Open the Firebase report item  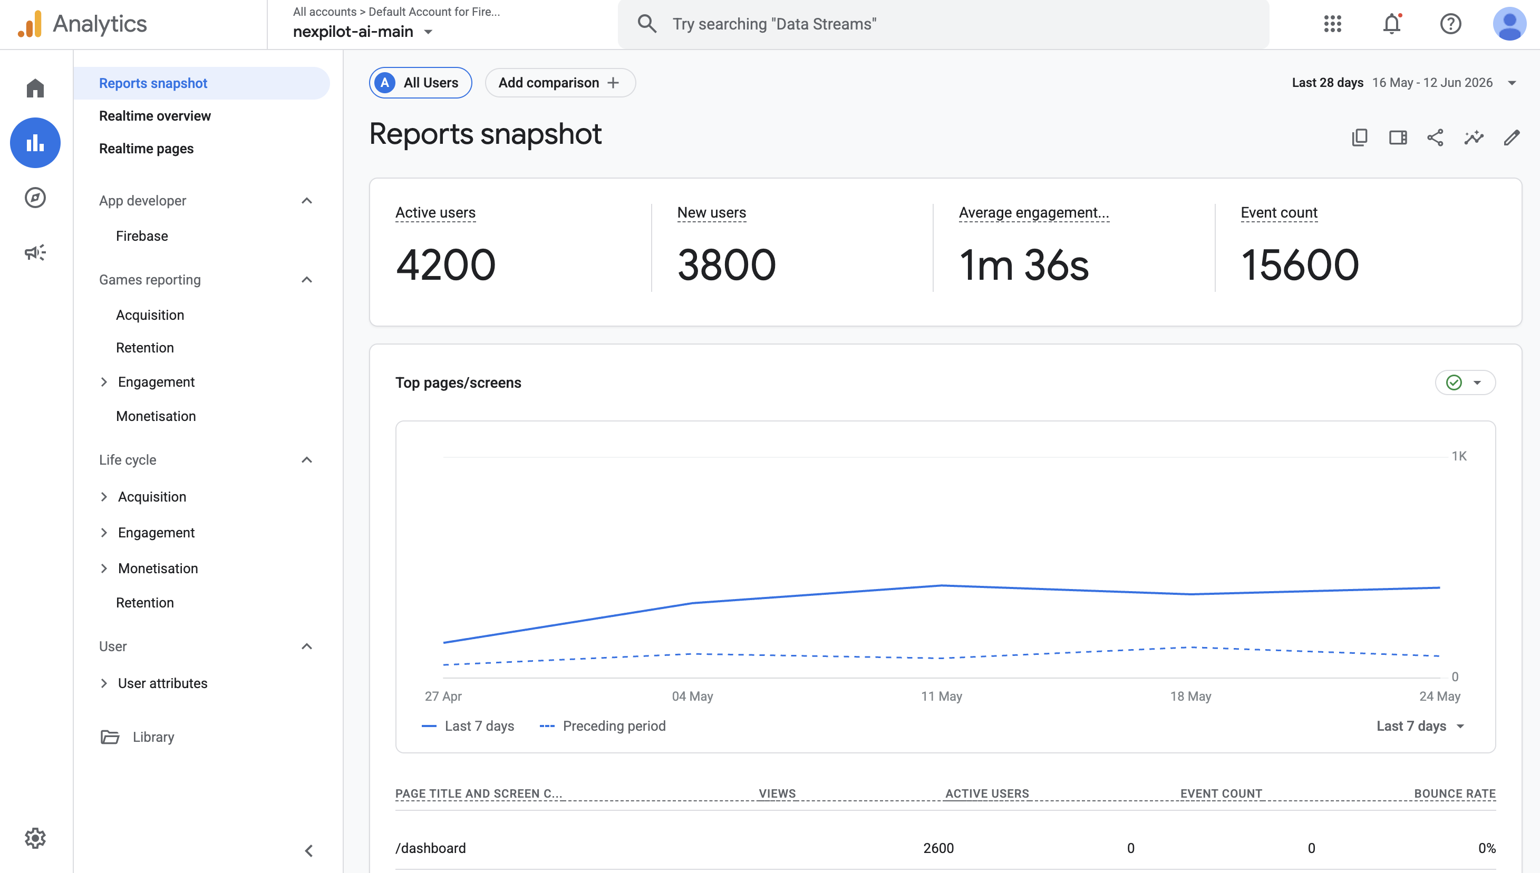coord(142,236)
